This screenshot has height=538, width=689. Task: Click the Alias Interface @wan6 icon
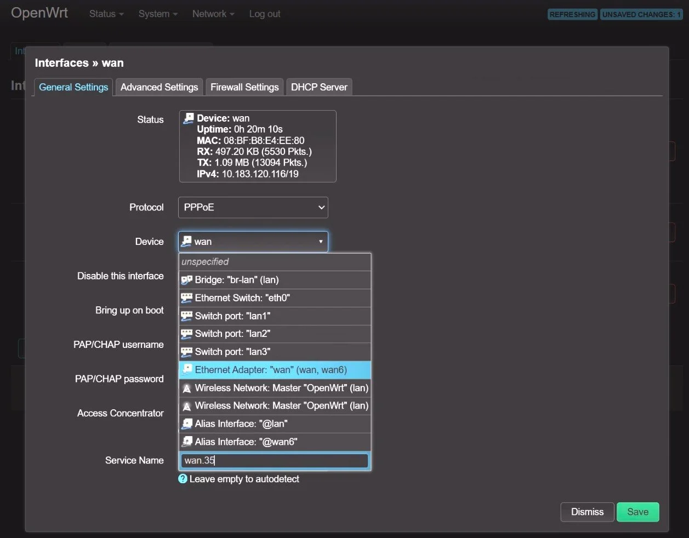[x=186, y=442]
